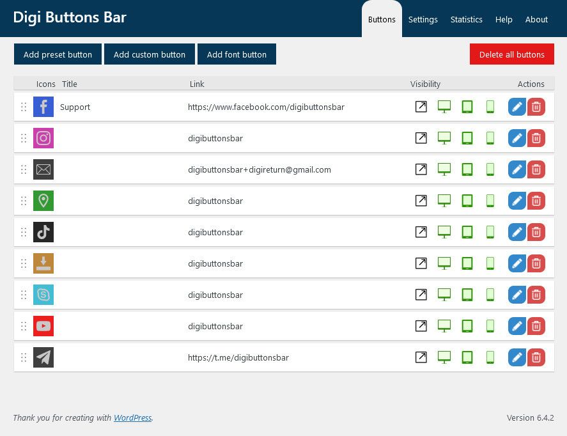Viewport: 567px width, 436px height.
Task: Click the Instagram button icon
Action: click(43, 138)
